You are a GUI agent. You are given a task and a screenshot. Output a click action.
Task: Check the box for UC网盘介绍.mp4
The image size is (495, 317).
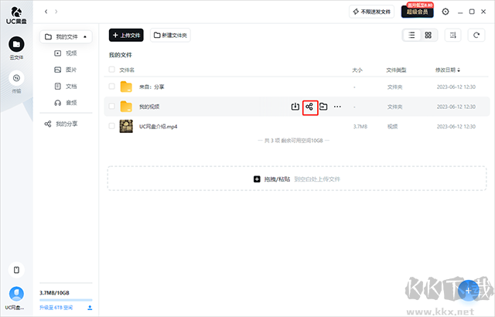(x=112, y=125)
